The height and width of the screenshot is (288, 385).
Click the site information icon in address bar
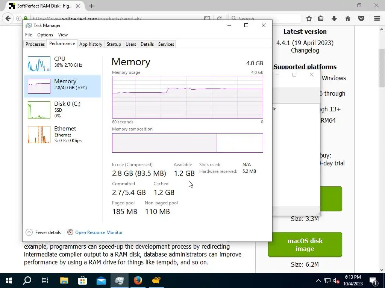tap(19, 18)
